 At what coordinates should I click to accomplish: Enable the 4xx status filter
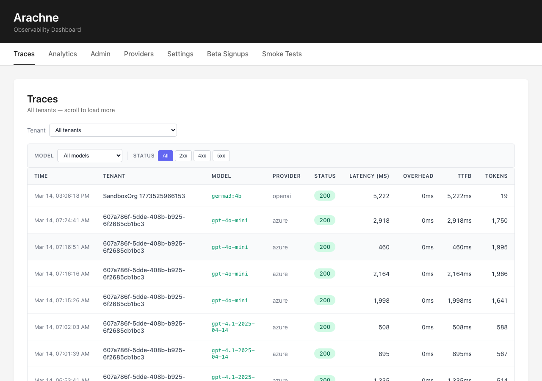point(202,156)
